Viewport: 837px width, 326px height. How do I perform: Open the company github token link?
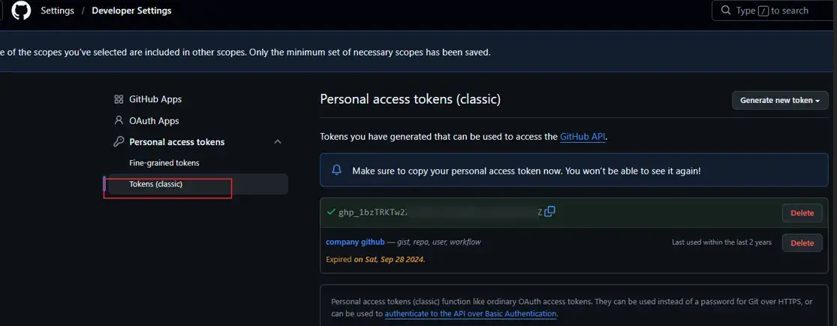pos(355,242)
